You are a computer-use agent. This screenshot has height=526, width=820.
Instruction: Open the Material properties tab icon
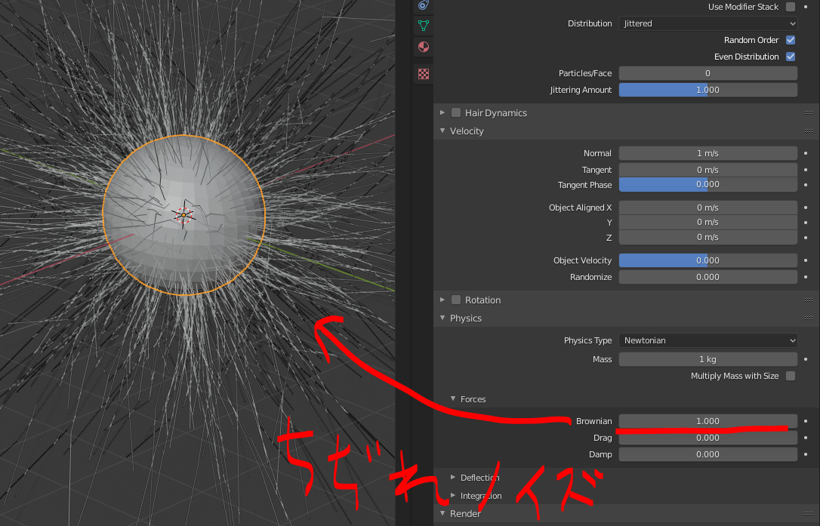click(x=424, y=47)
